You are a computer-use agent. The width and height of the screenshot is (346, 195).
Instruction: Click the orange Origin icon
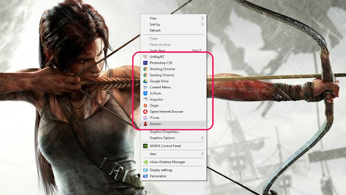[x=145, y=106]
